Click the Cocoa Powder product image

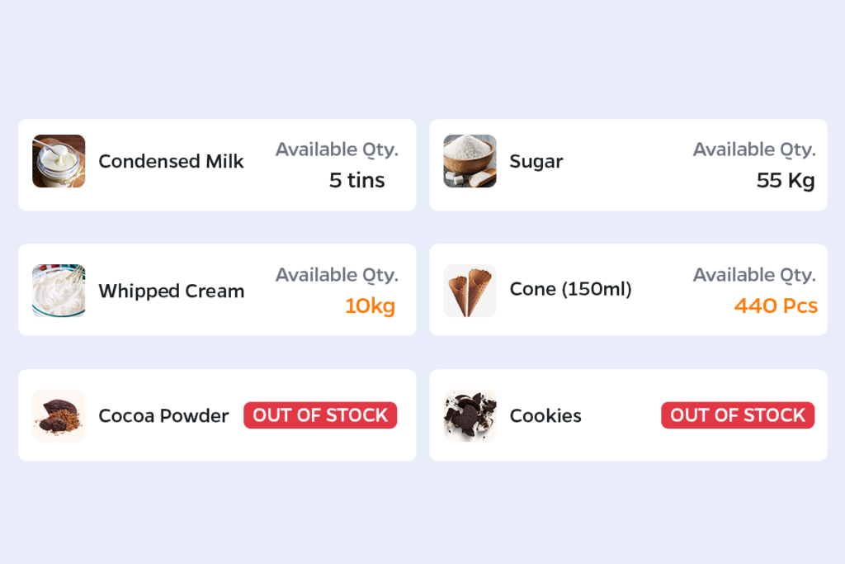(59, 415)
